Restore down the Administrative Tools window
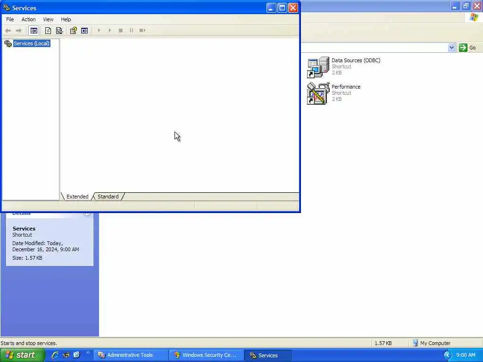Image resolution: width=483 pixels, height=362 pixels. click(466, 6)
